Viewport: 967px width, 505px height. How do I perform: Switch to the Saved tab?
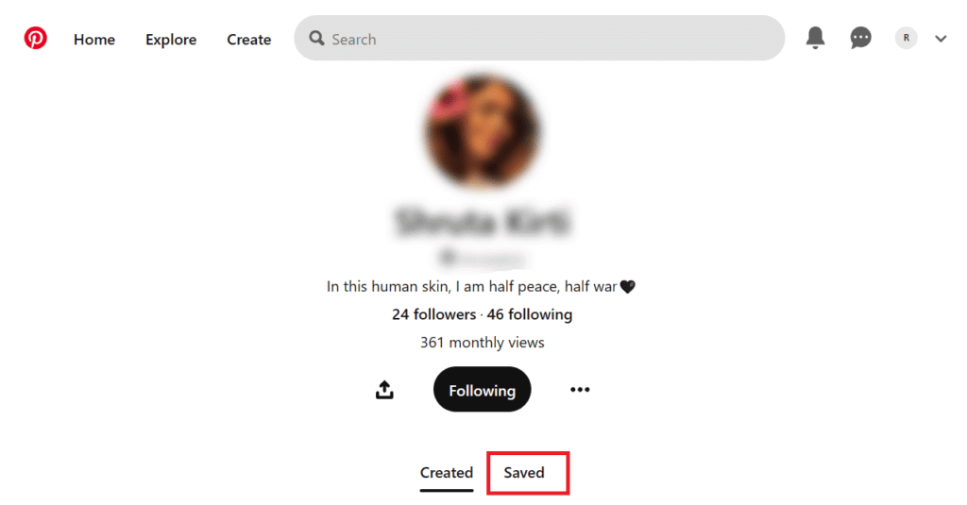(x=523, y=473)
